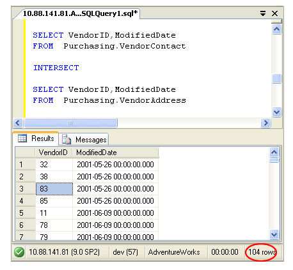Select row header 1 in results

coord(26,165)
